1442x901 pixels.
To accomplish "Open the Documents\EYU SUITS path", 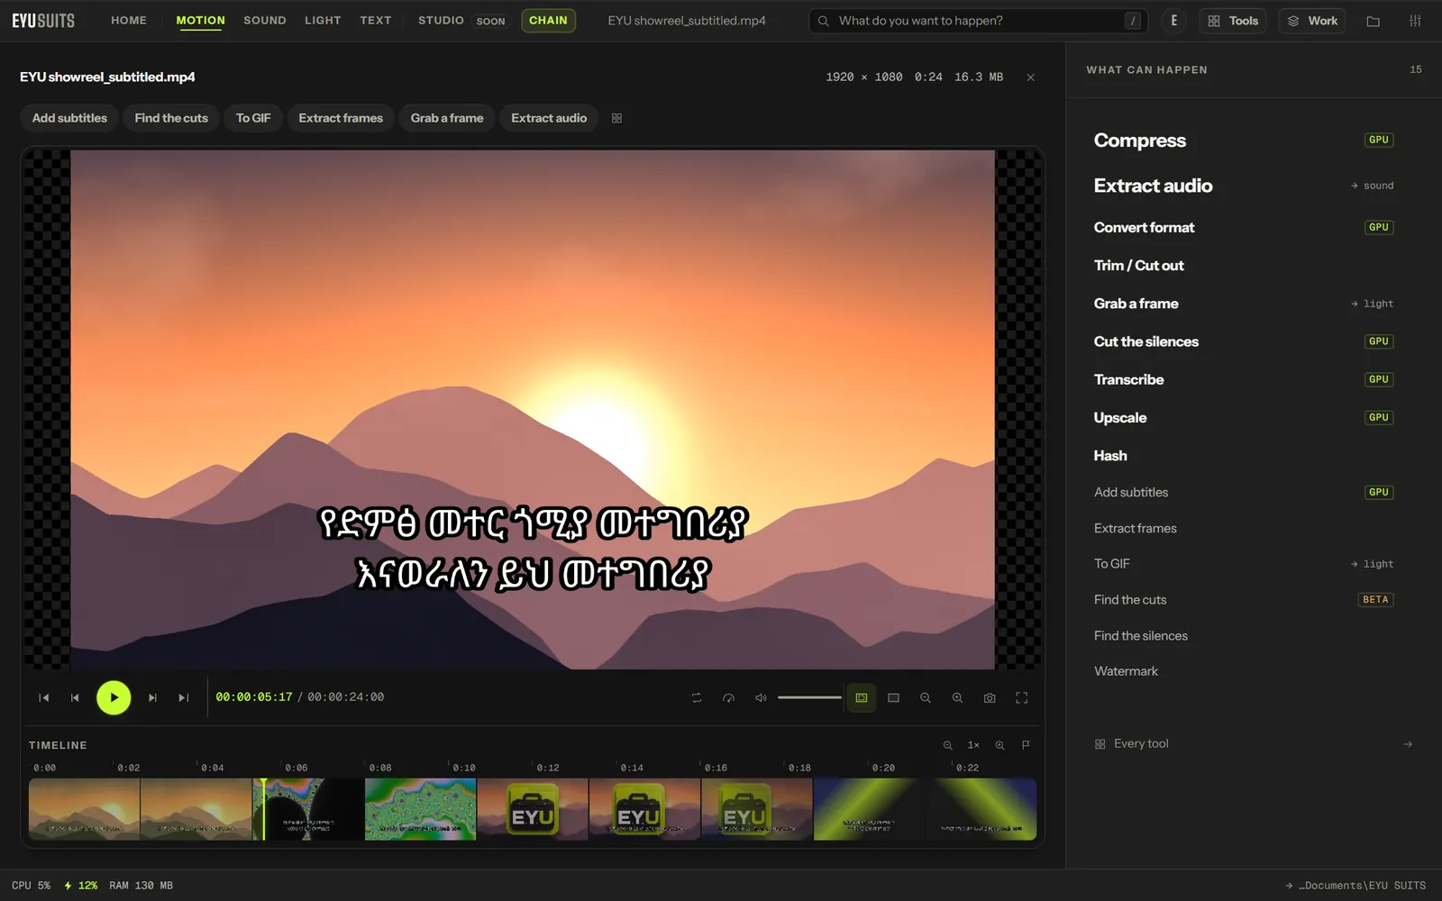I will pyautogui.click(x=1356, y=886).
